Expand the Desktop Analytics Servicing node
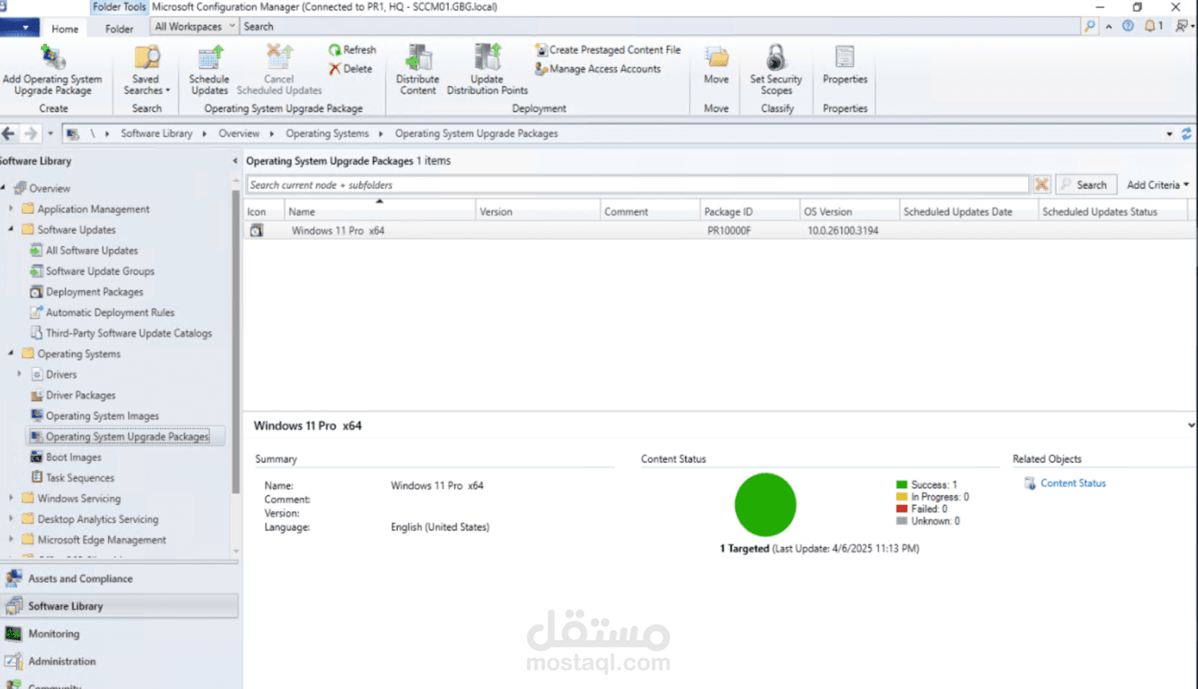 point(11,519)
